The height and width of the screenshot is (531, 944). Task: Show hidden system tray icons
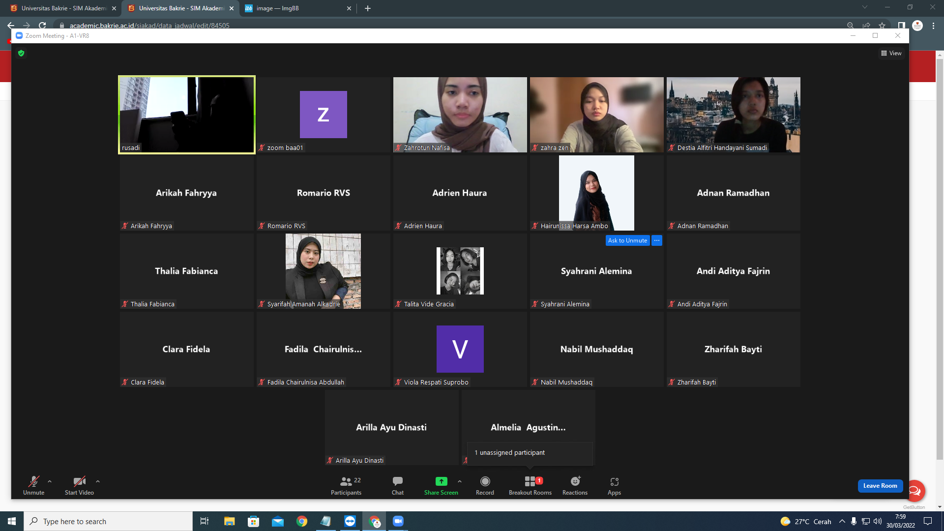tap(842, 521)
